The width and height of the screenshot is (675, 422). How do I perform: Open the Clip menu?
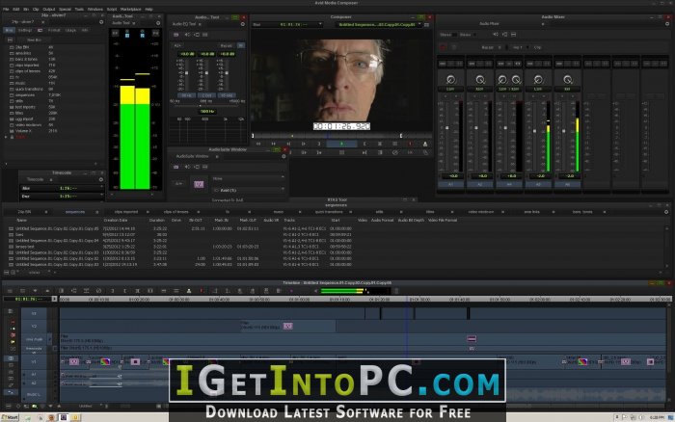click(36, 9)
